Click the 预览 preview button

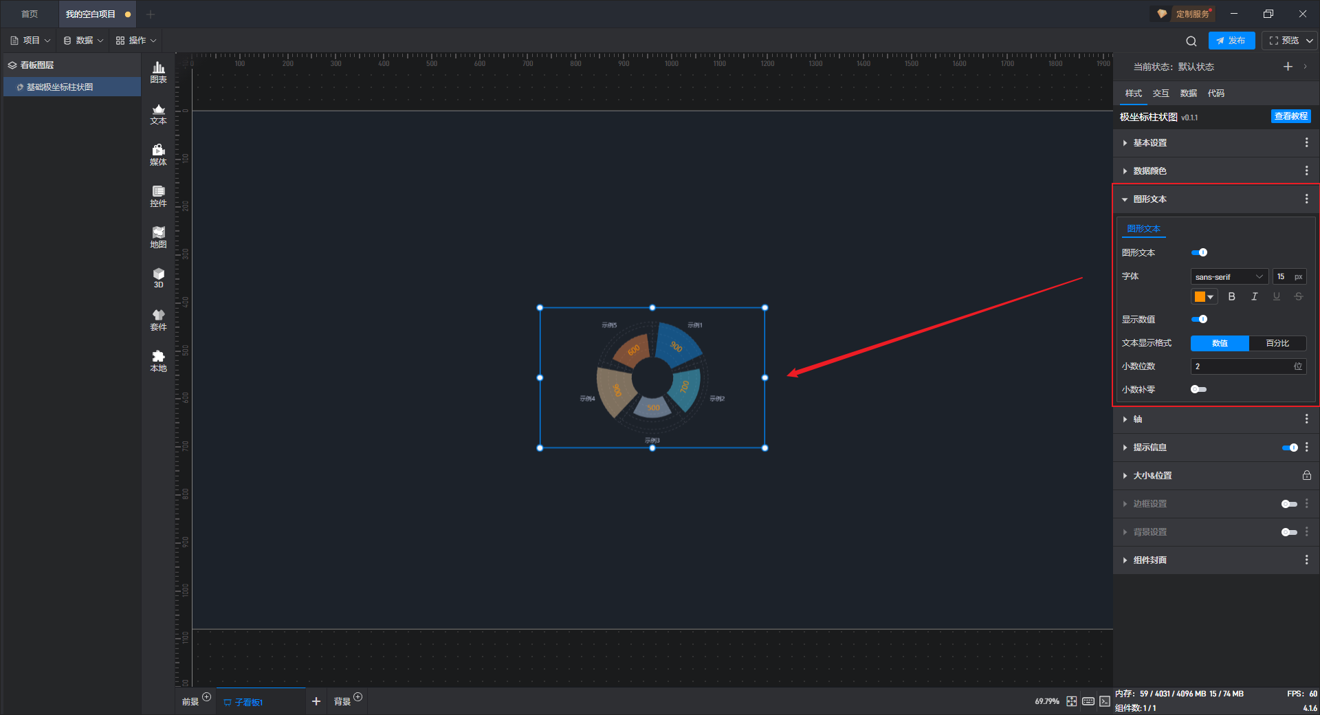coord(1284,41)
